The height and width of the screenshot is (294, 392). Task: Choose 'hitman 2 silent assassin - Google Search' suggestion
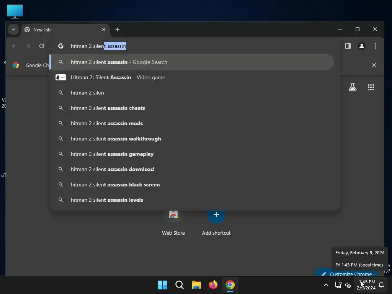tap(192, 62)
